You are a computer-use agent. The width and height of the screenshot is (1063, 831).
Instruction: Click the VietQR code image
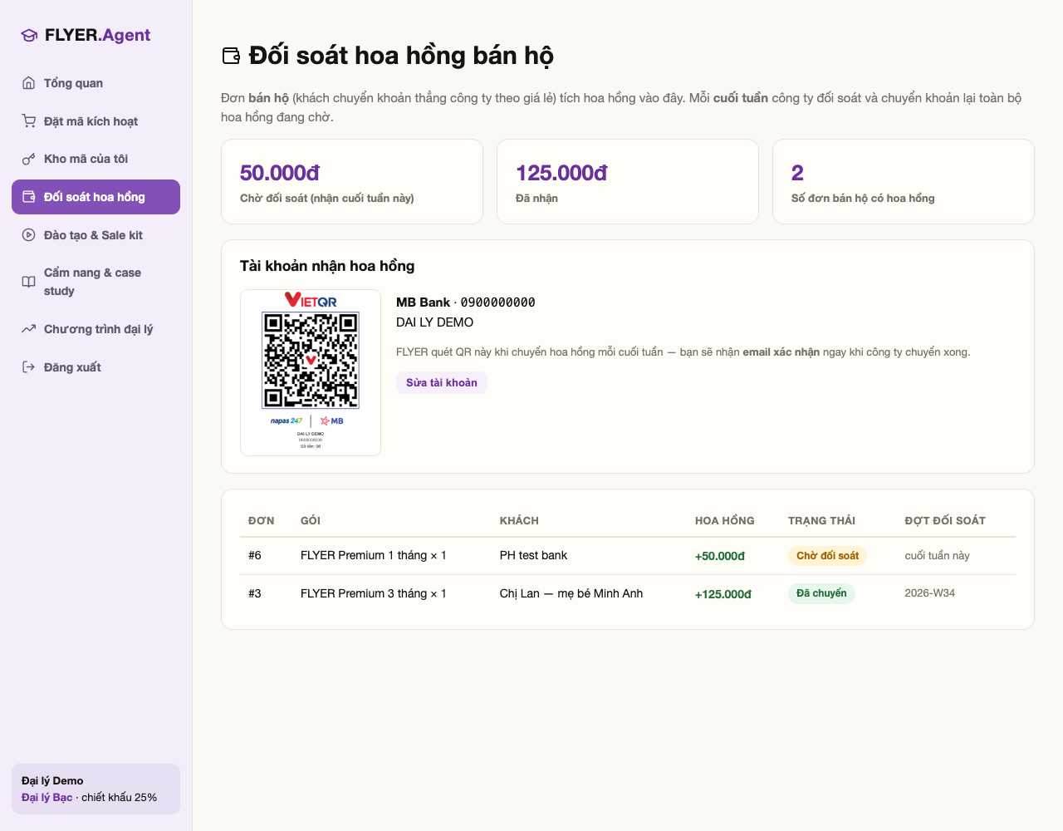click(311, 372)
